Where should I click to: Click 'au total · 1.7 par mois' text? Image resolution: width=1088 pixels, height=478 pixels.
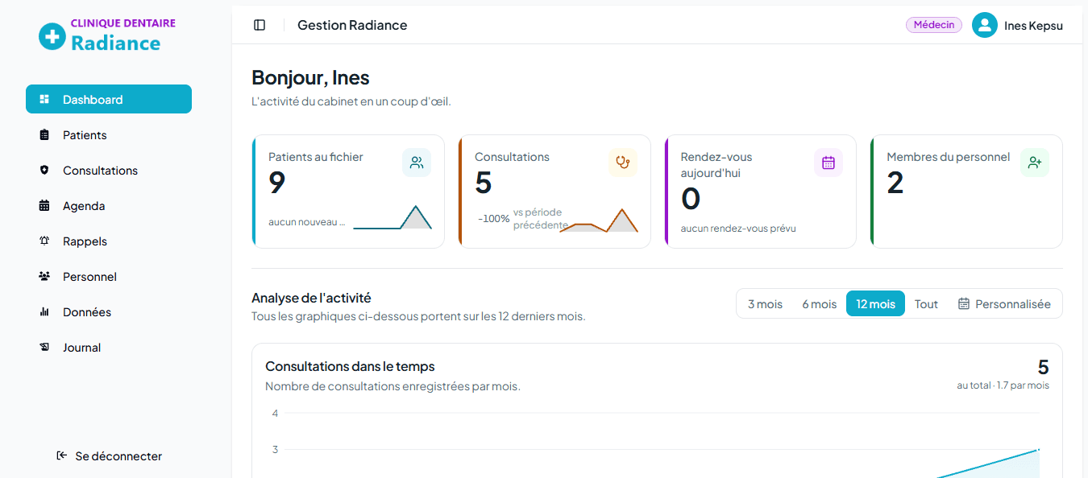1003,385
